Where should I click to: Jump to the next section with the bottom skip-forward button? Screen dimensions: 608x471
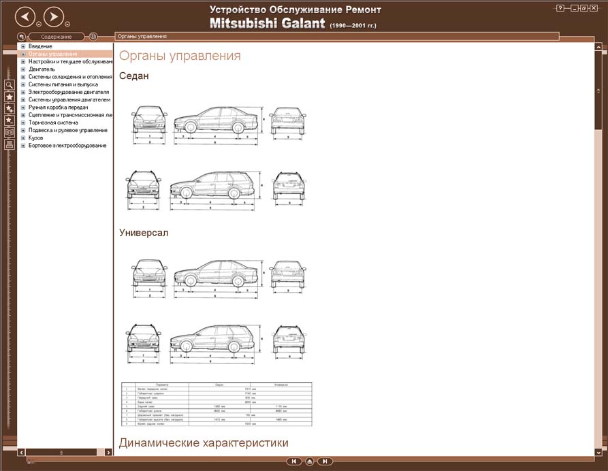coord(325,461)
